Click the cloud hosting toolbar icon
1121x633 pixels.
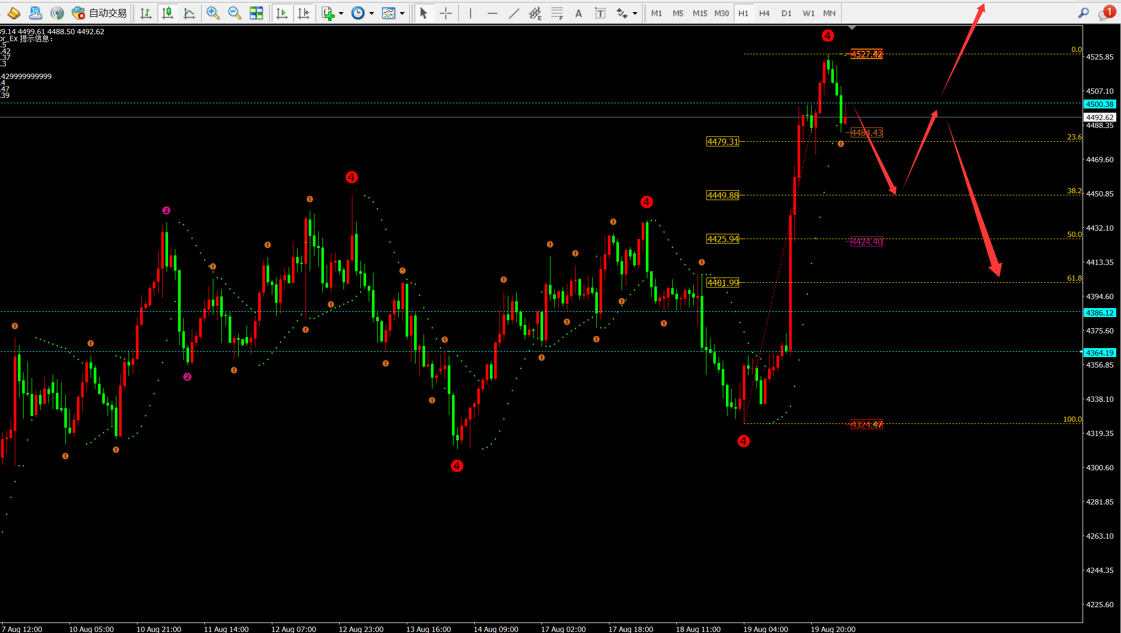click(35, 13)
